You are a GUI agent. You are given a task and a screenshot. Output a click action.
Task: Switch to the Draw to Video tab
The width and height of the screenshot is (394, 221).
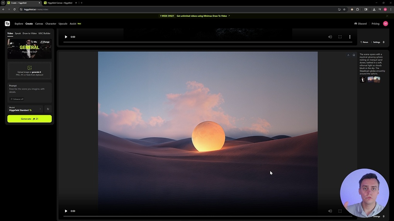point(30,33)
